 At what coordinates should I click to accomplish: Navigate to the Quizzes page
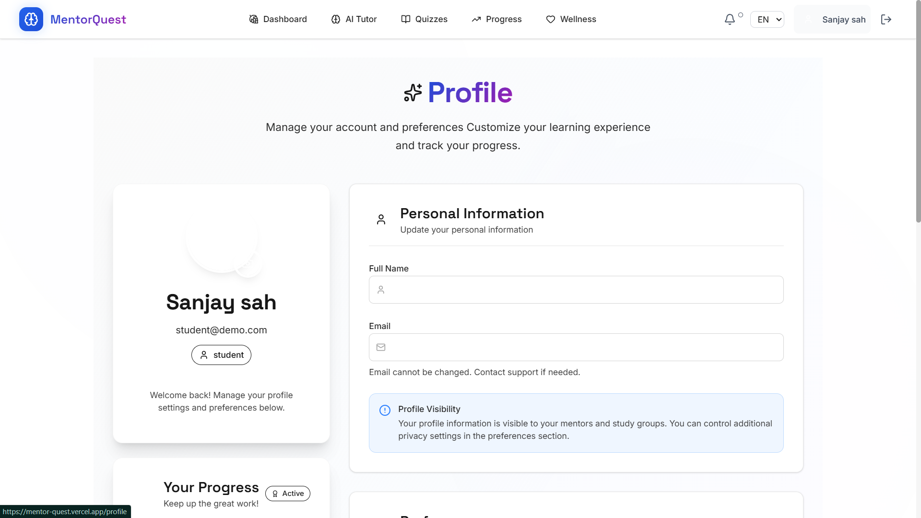pos(425,19)
